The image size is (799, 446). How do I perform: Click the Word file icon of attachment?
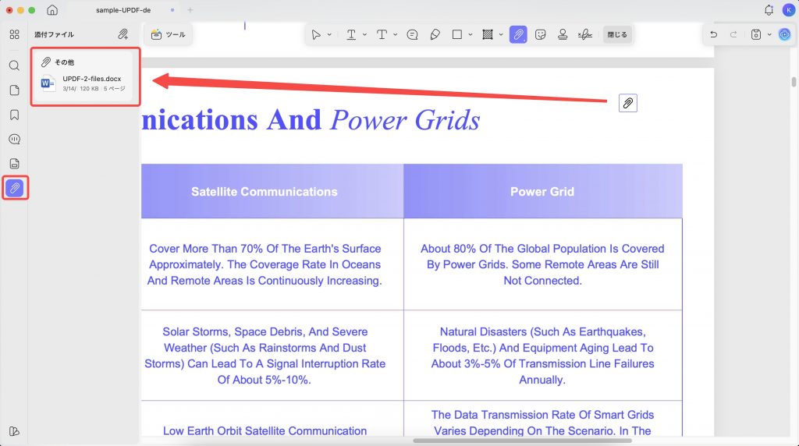point(48,83)
